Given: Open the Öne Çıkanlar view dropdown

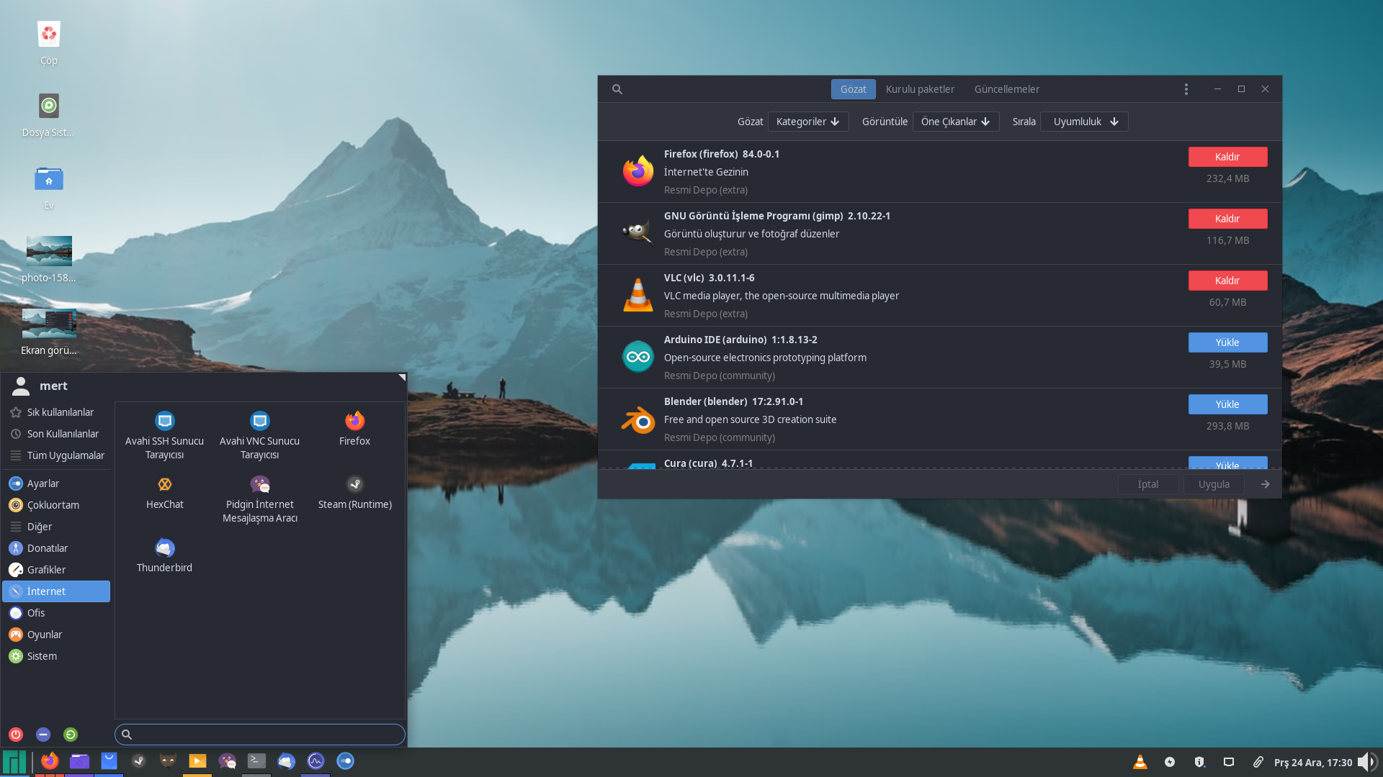Looking at the screenshot, I should (x=955, y=122).
